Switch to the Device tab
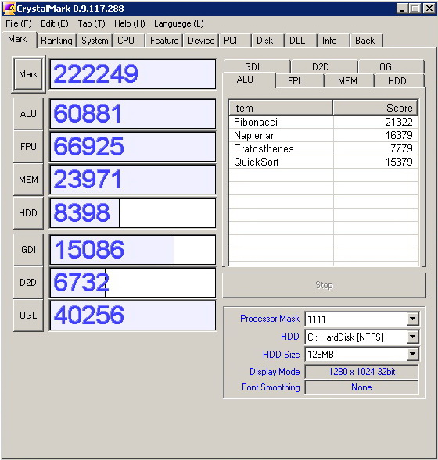This screenshot has width=438, height=460. [201, 40]
